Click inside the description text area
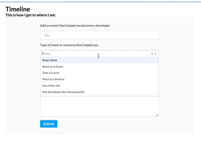This screenshot has height=143, width=201. pos(99,106)
